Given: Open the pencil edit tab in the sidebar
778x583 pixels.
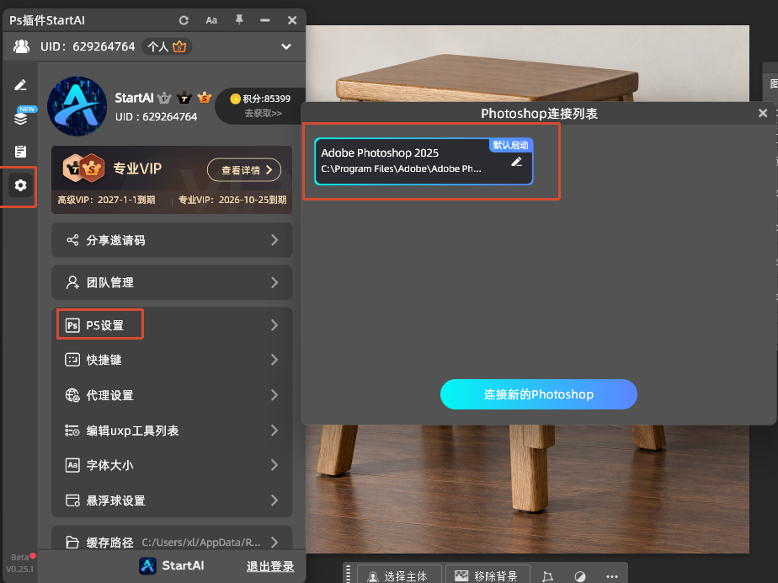Looking at the screenshot, I should point(20,85).
